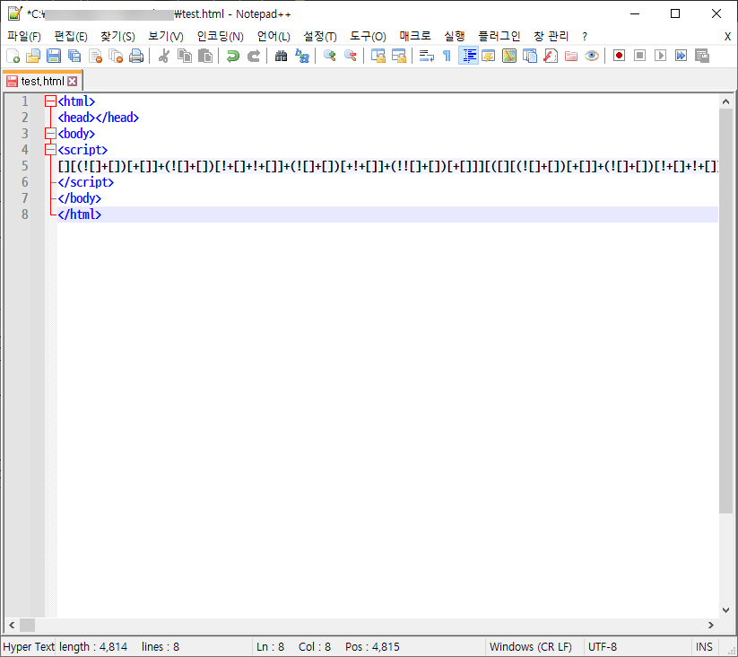Viewport: 738px width, 657px height.
Task: Open the 플러그인 menu
Action: click(x=499, y=36)
